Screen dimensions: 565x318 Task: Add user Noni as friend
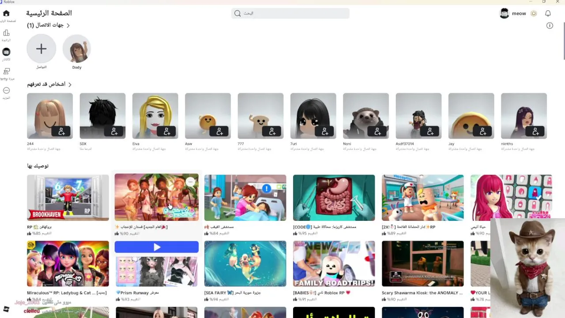[377, 131]
